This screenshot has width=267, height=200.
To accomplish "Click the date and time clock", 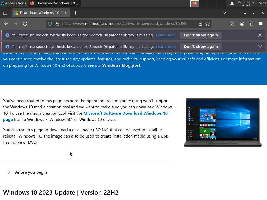I will click(x=246, y=3).
